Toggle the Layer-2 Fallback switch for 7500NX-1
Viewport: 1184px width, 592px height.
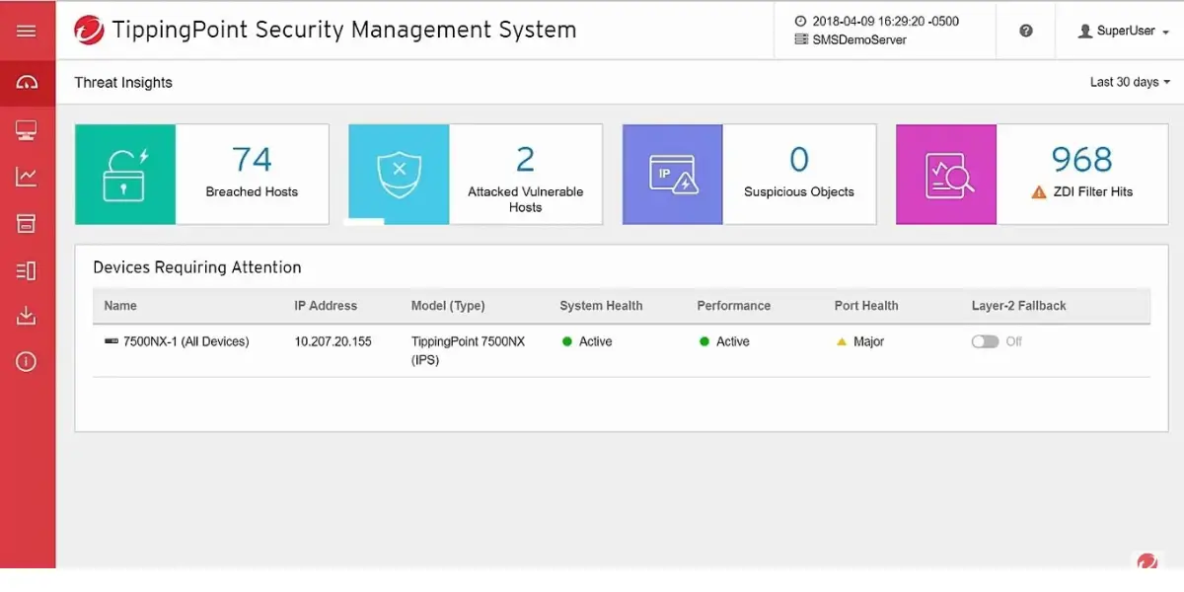(985, 341)
